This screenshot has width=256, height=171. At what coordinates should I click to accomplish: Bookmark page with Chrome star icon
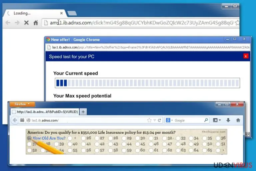click(237, 23)
